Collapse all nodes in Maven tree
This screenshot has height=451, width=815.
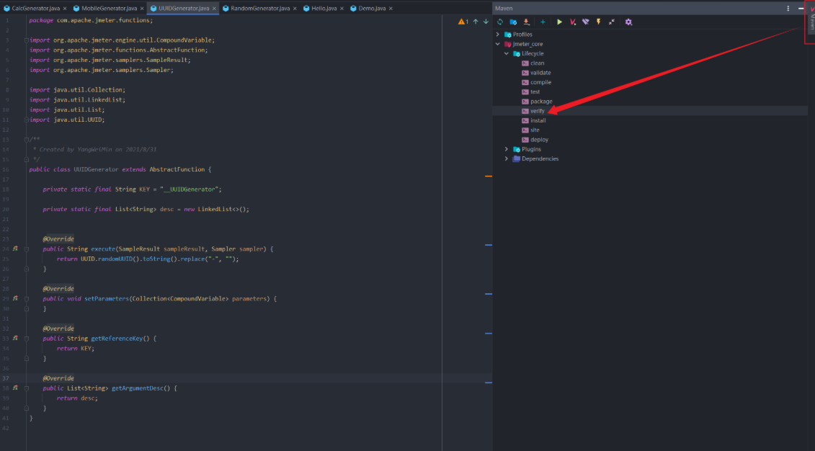pyautogui.click(x=611, y=22)
